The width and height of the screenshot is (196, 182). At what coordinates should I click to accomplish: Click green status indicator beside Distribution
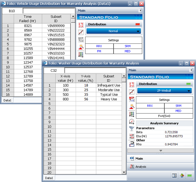click(x=189, y=84)
